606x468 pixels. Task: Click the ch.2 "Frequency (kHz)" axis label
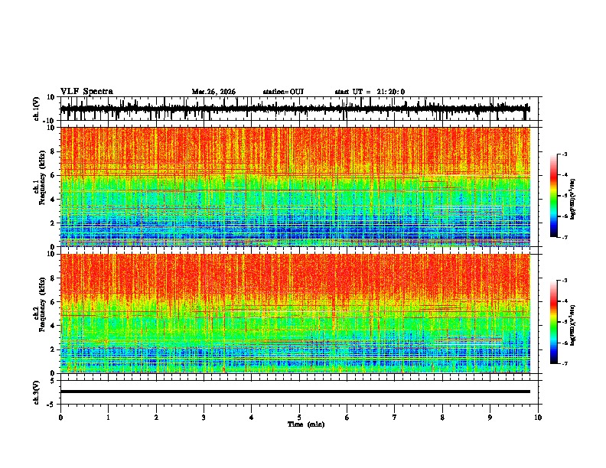pos(42,304)
